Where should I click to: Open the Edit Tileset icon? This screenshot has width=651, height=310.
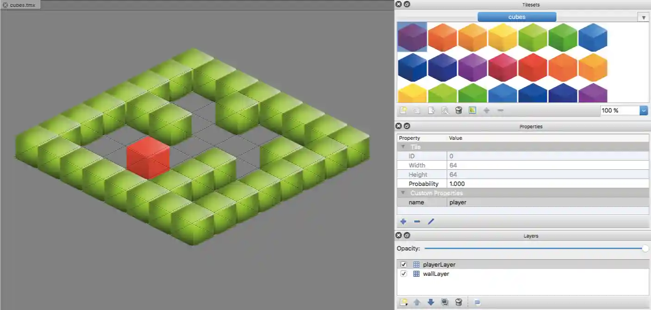pyautogui.click(x=445, y=110)
